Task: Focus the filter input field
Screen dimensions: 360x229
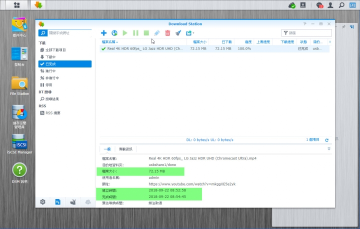Action: click(x=306, y=33)
